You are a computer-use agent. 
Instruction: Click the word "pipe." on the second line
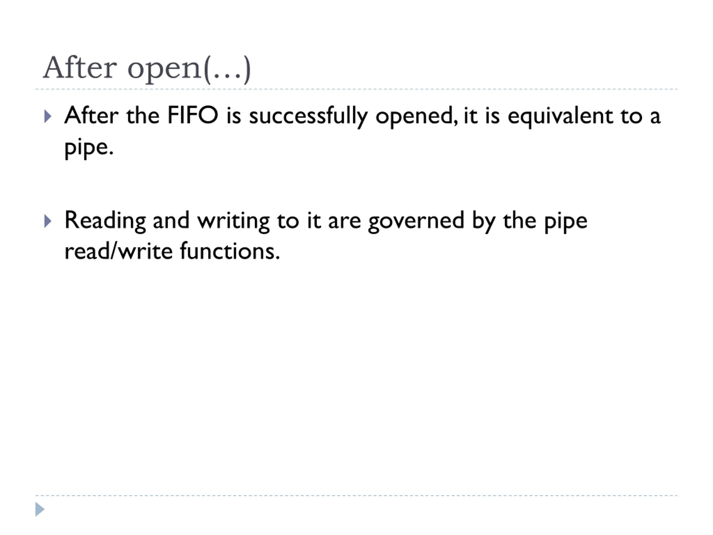coord(89,148)
